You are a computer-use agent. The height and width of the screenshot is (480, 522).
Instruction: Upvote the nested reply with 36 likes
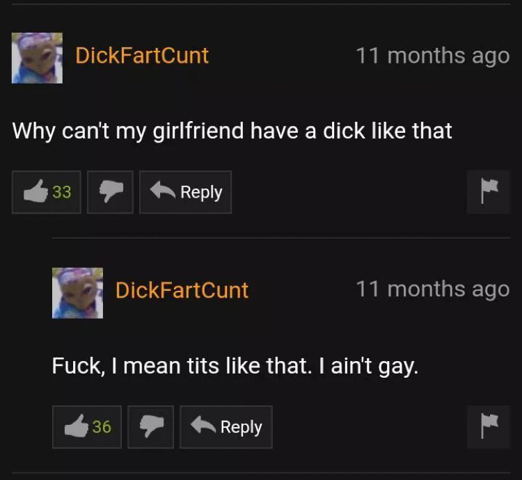[87, 426]
